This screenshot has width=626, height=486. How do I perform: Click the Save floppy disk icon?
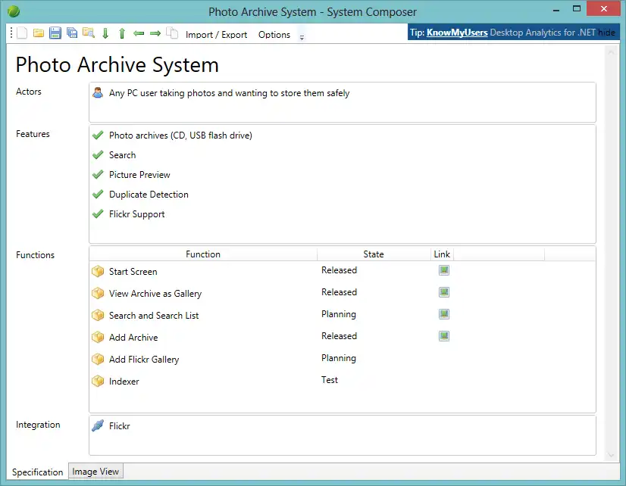(55, 33)
